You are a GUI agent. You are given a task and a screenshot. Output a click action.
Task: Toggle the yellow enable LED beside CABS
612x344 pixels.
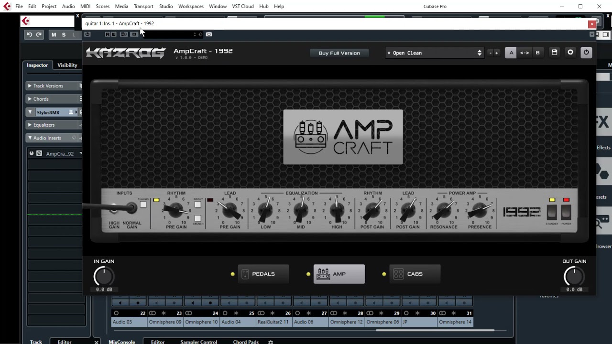[384, 274]
